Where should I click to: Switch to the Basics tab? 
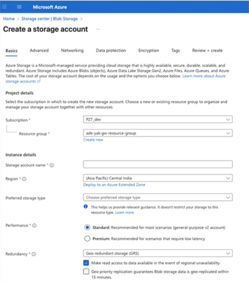click(12, 51)
